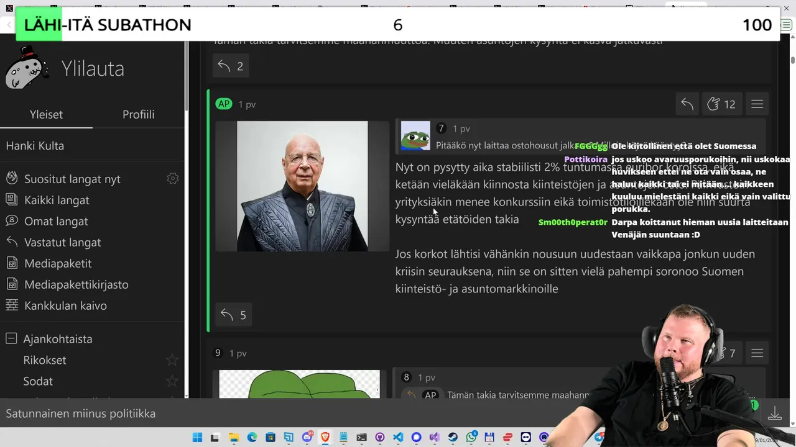Image resolution: width=796 pixels, height=447 pixels.
Task: Click quoted post number 7 reference
Action: point(442,129)
